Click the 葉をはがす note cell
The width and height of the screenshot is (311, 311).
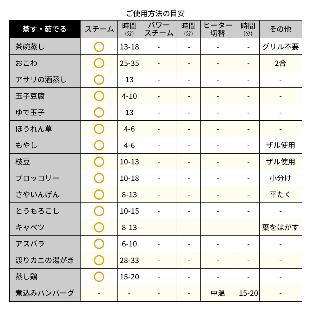(281, 228)
